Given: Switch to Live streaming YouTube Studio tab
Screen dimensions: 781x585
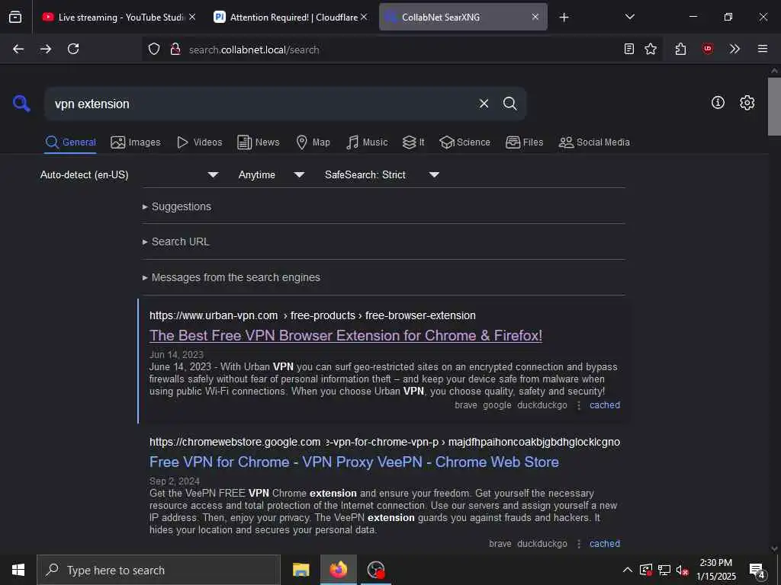Looking at the screenshot, I should pyautogui.click(x=118, y=17).
